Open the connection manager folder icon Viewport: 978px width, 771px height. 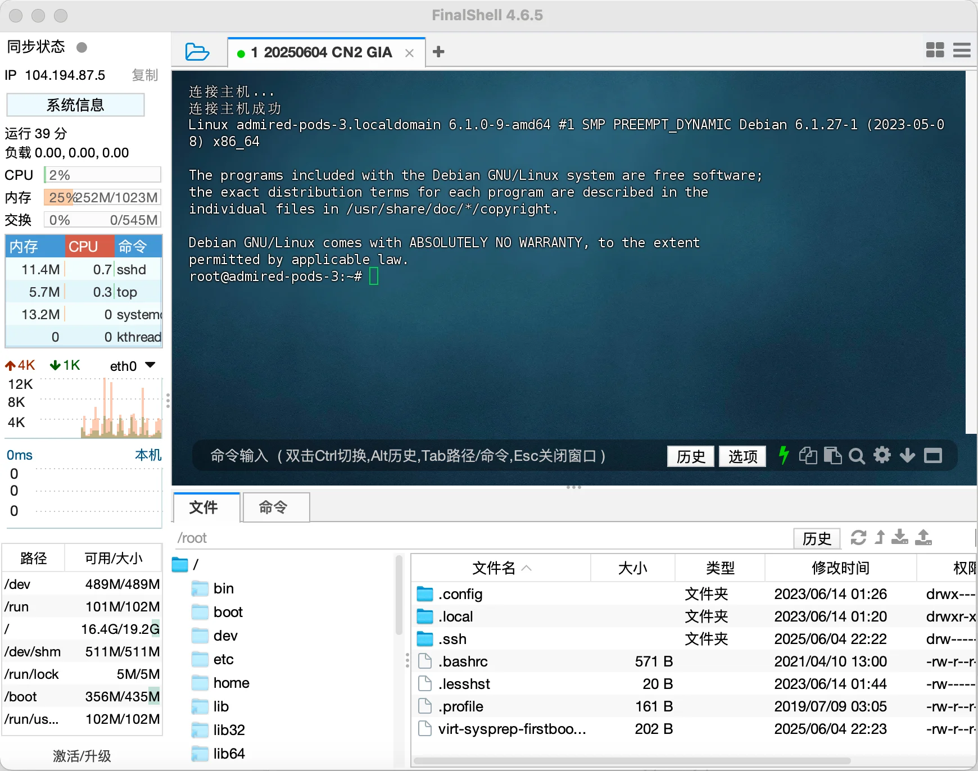point(197,52)
